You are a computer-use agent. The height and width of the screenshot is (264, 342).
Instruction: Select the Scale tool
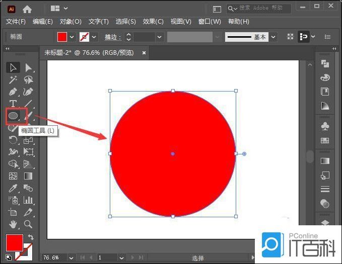(x=28, y=140)
